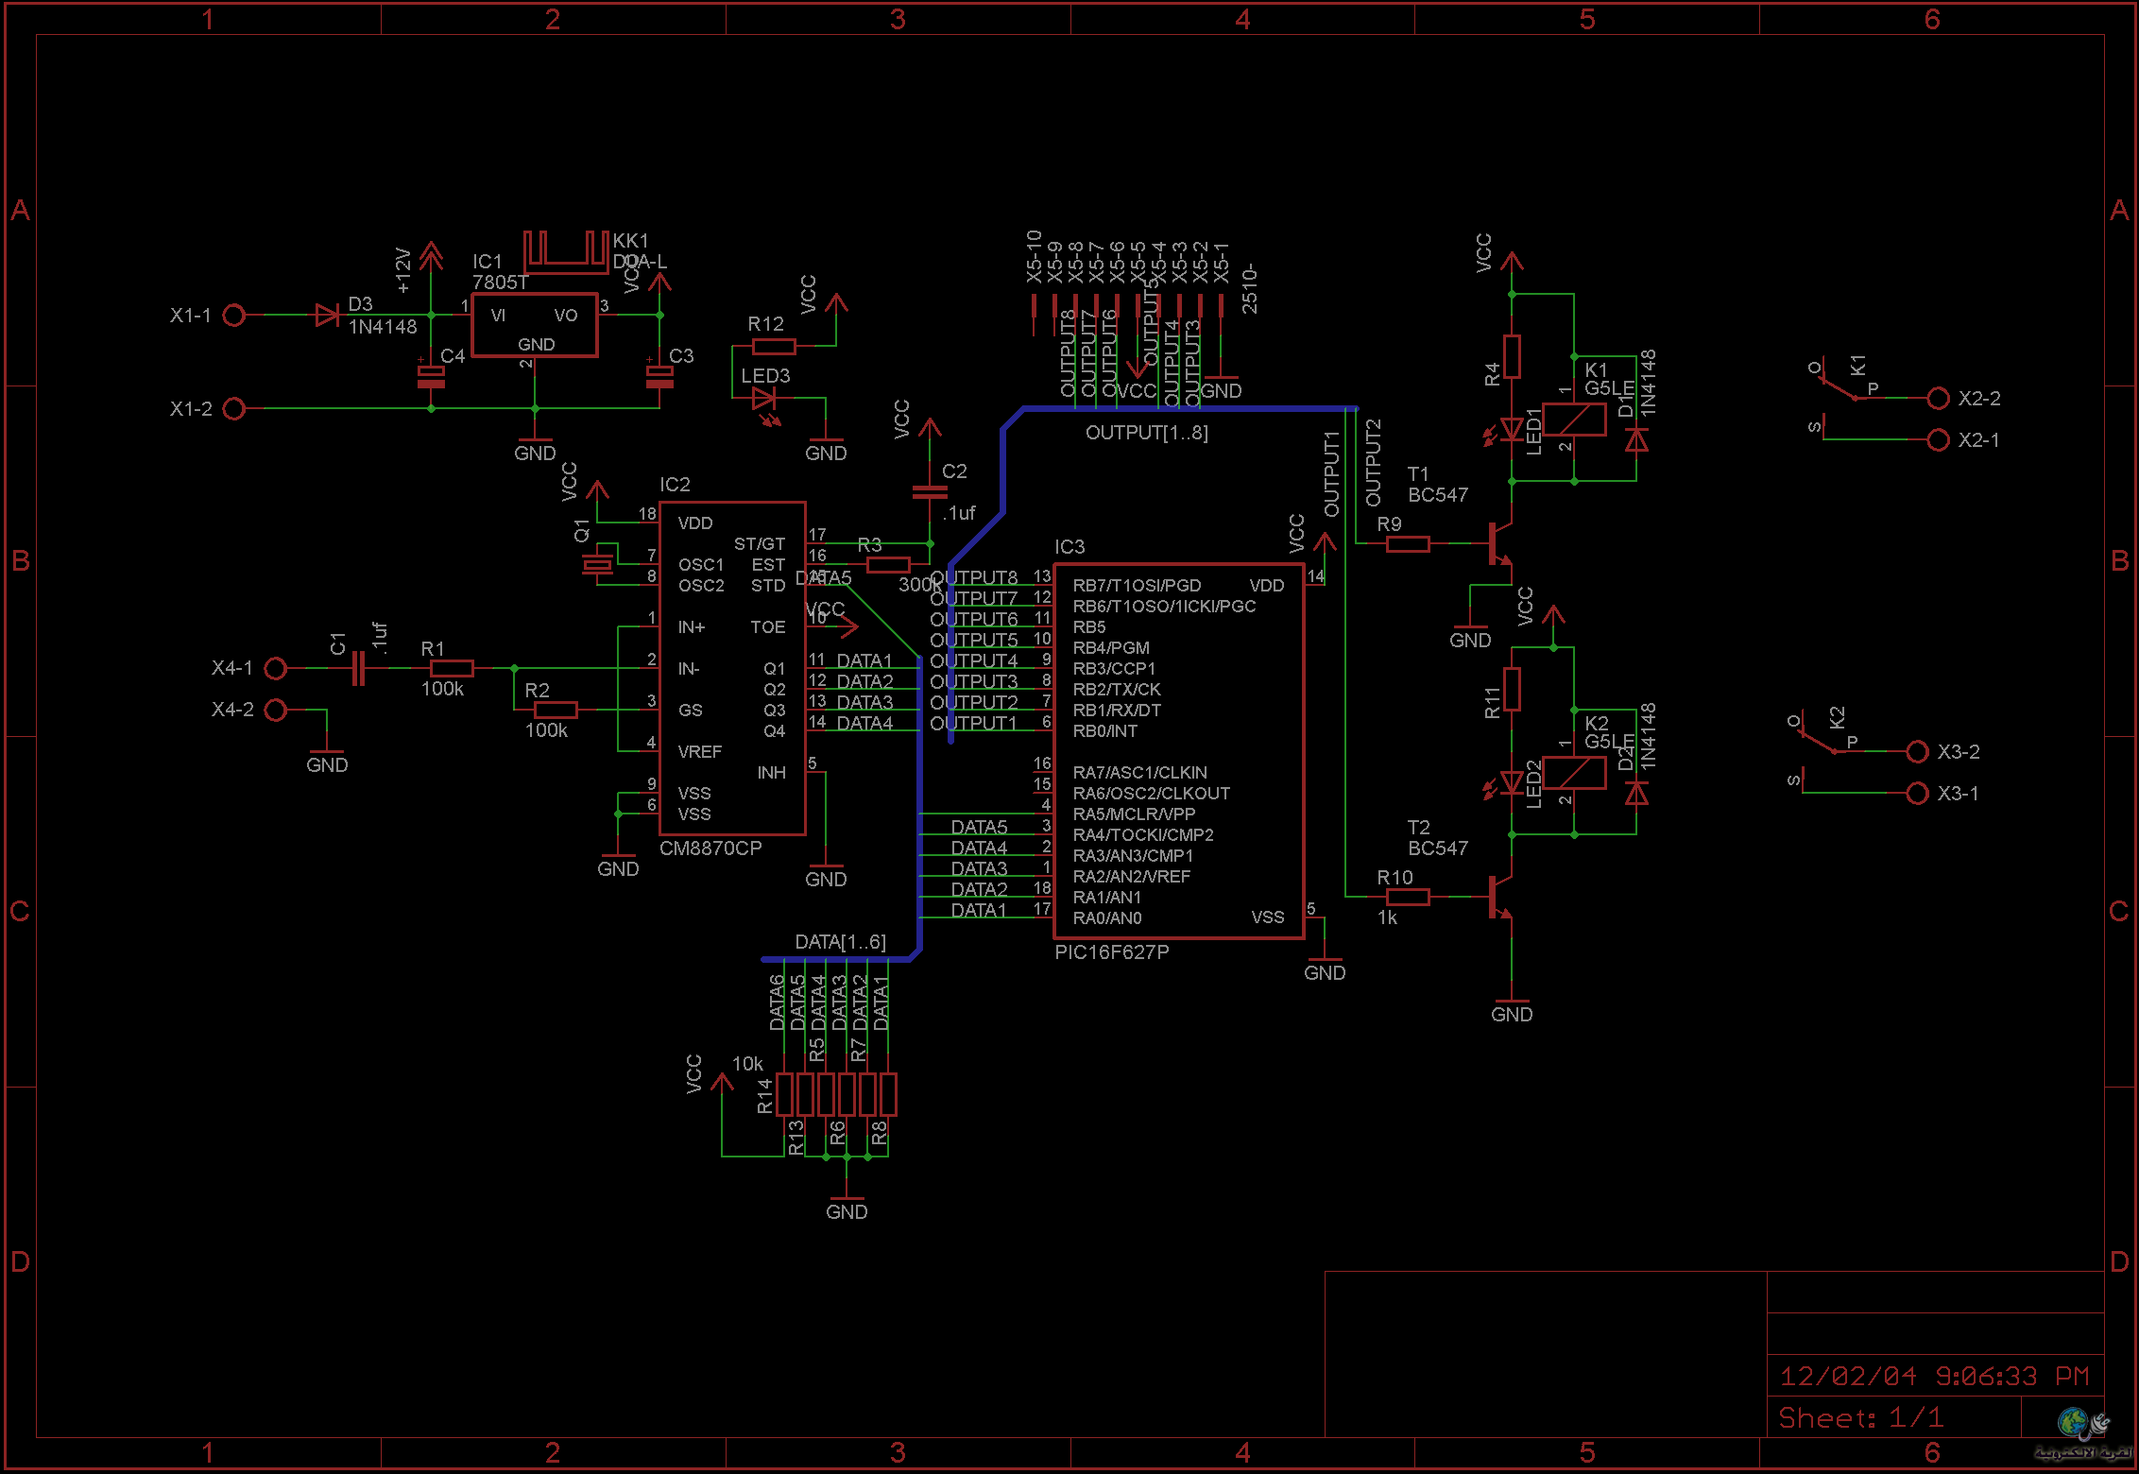Select the D2 1N4148 flyback diode
Screen dimensions: 2139x1474
pyautogui.click(x=1636, y=794)
